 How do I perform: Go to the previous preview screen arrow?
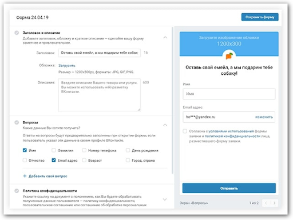coord(266,203)
